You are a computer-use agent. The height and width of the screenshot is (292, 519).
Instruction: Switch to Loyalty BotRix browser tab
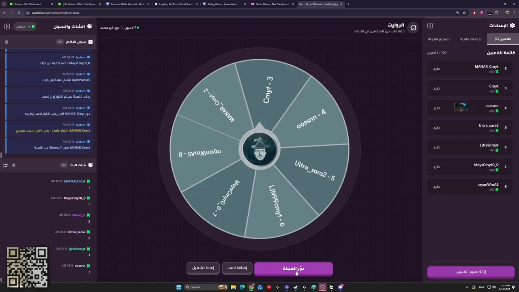coord(176,4)
